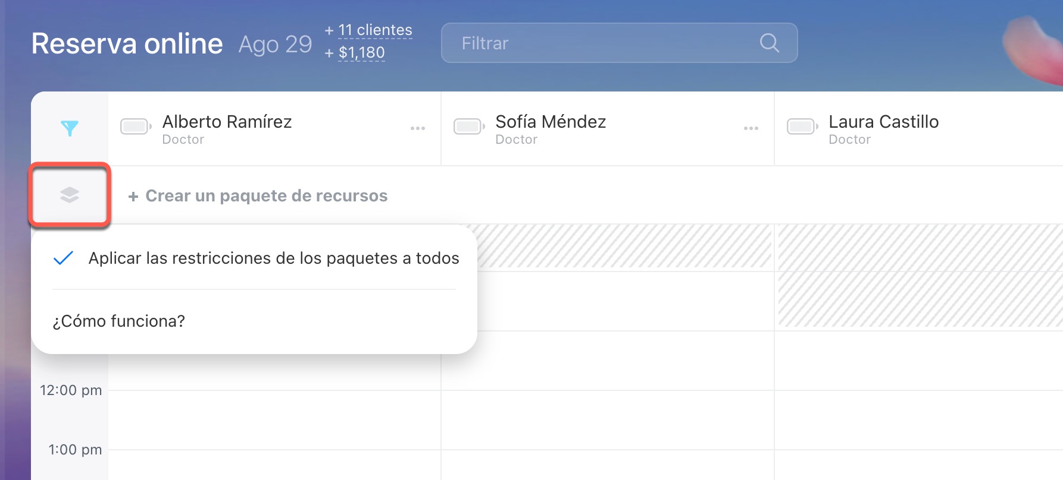Click the blue funnel filter icon
Viewport: 1063px width, 480px height.
pos(70,128)
